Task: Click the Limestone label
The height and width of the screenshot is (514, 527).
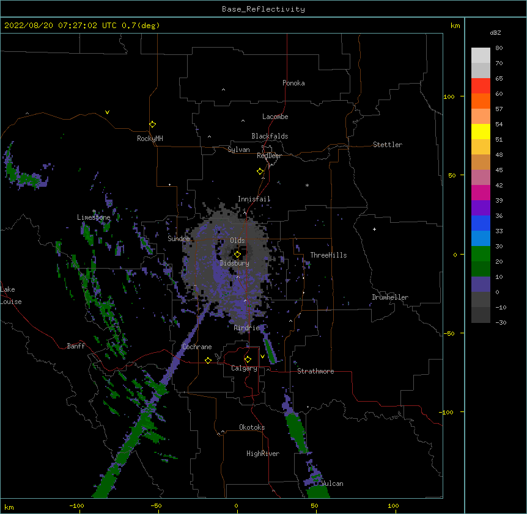Action: pyautogui.click(x=94, y=217)
